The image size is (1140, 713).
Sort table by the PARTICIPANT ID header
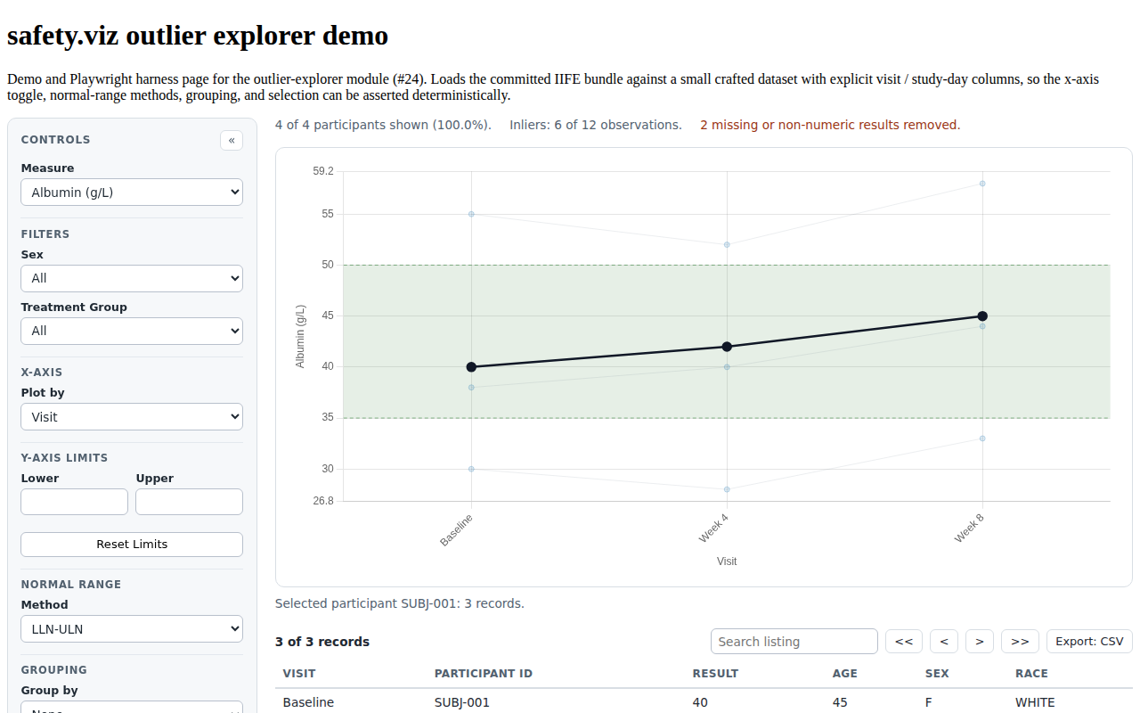point(484,673)
